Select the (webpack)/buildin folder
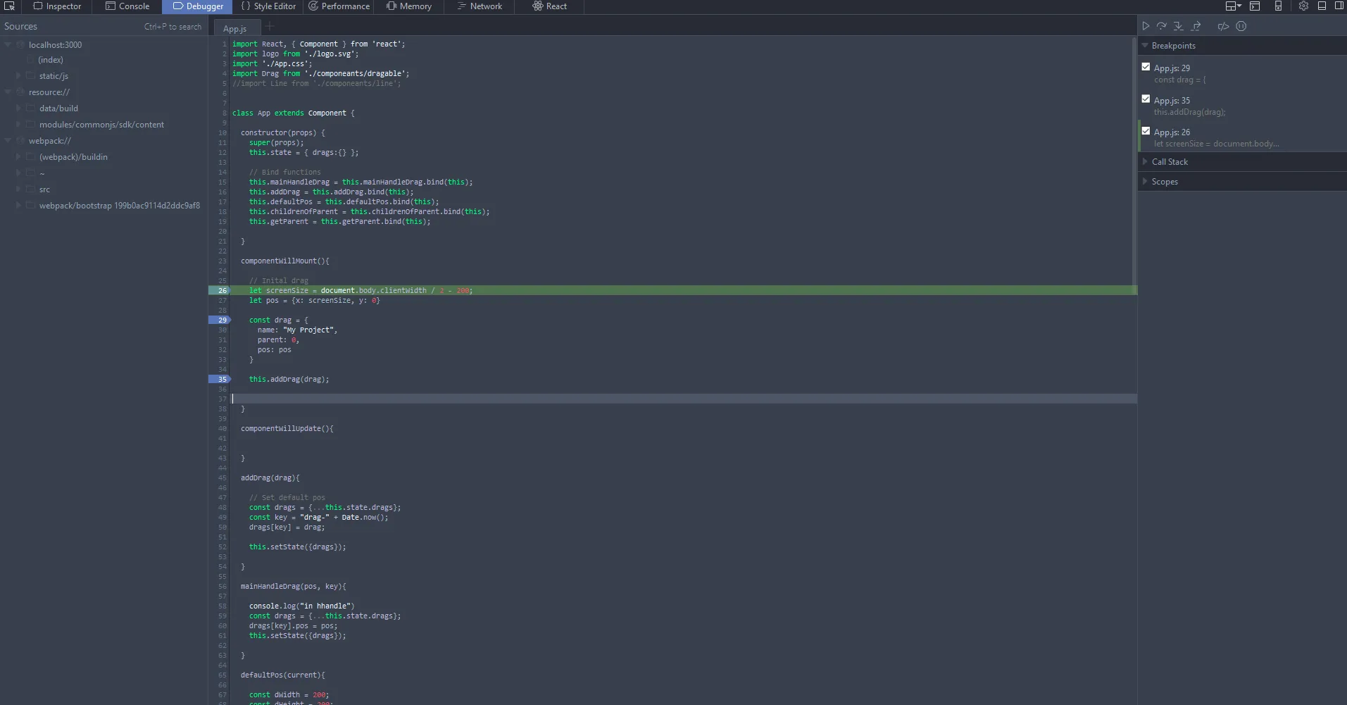1347x705 pixels. 73,156
